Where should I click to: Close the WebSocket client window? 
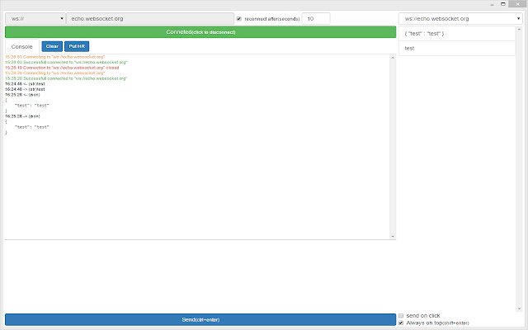[518, 4]
